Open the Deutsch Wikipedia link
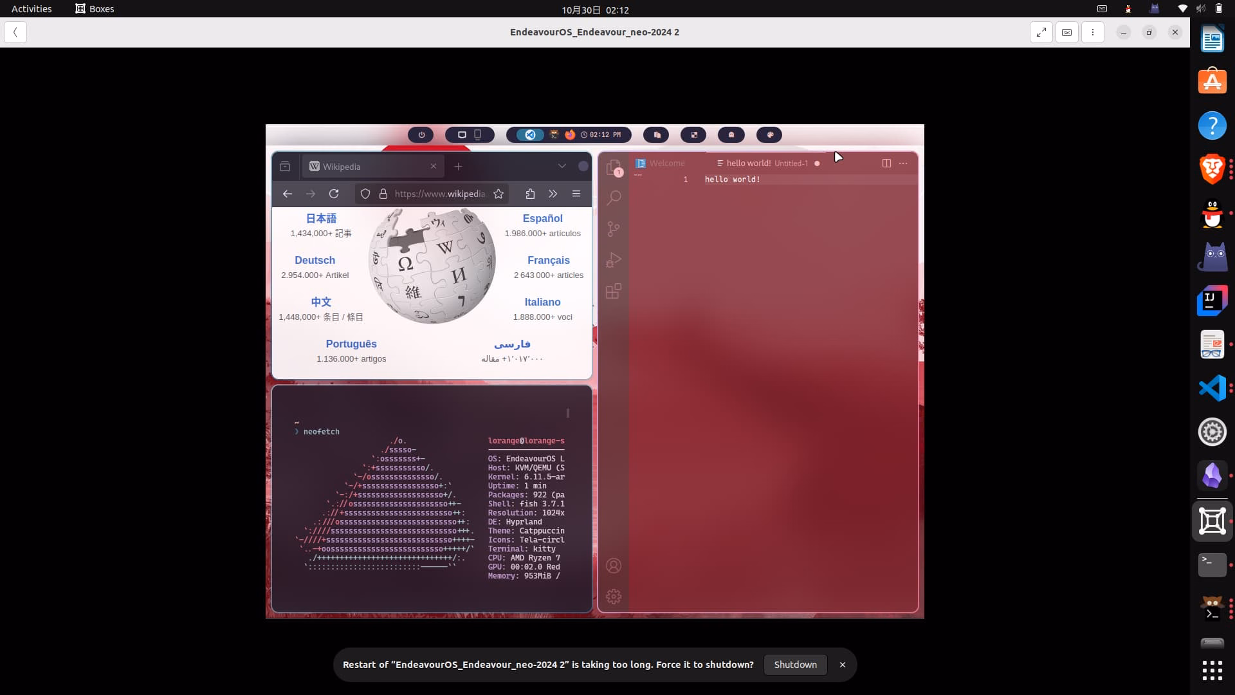 coord(315,260)
